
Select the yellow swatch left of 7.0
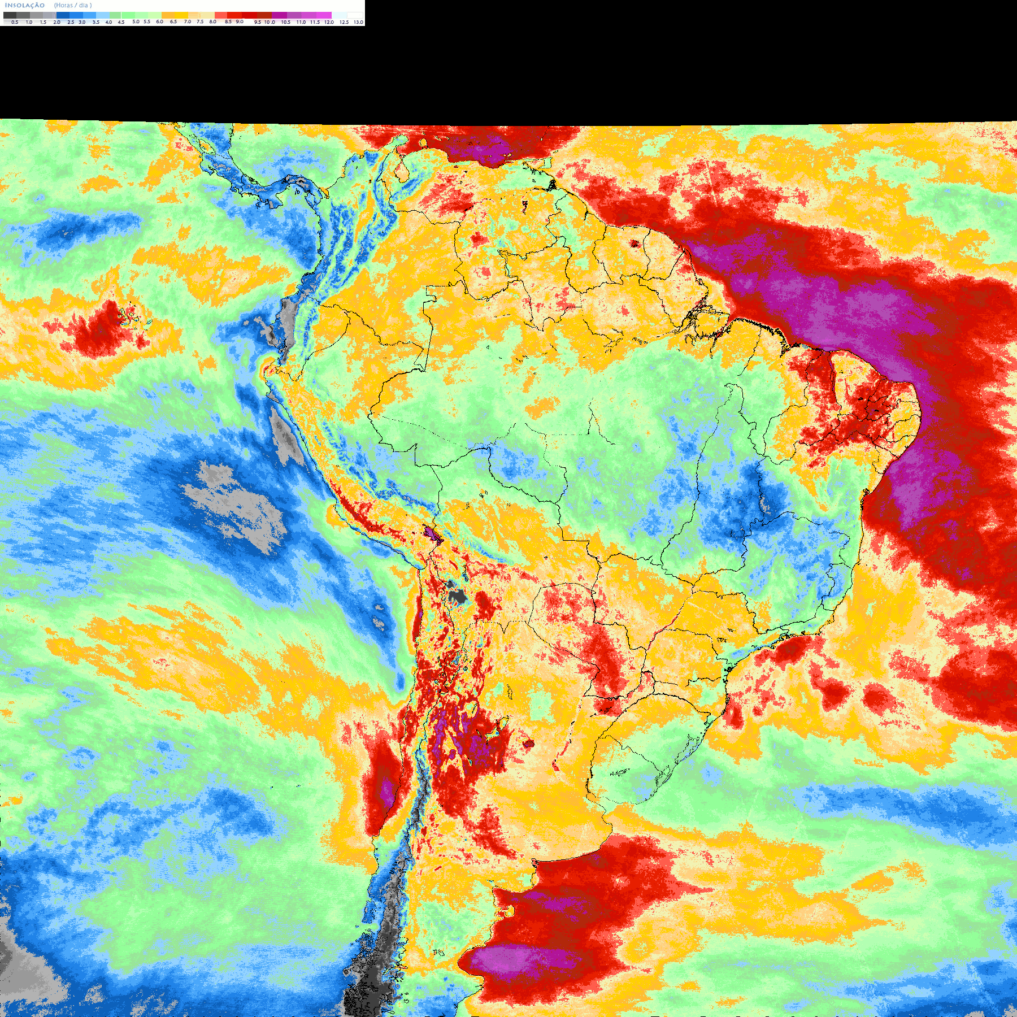click(x=181, y=15)
